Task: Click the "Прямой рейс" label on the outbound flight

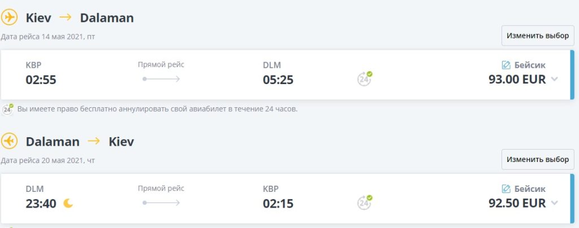Action: [x=161, y=65]
